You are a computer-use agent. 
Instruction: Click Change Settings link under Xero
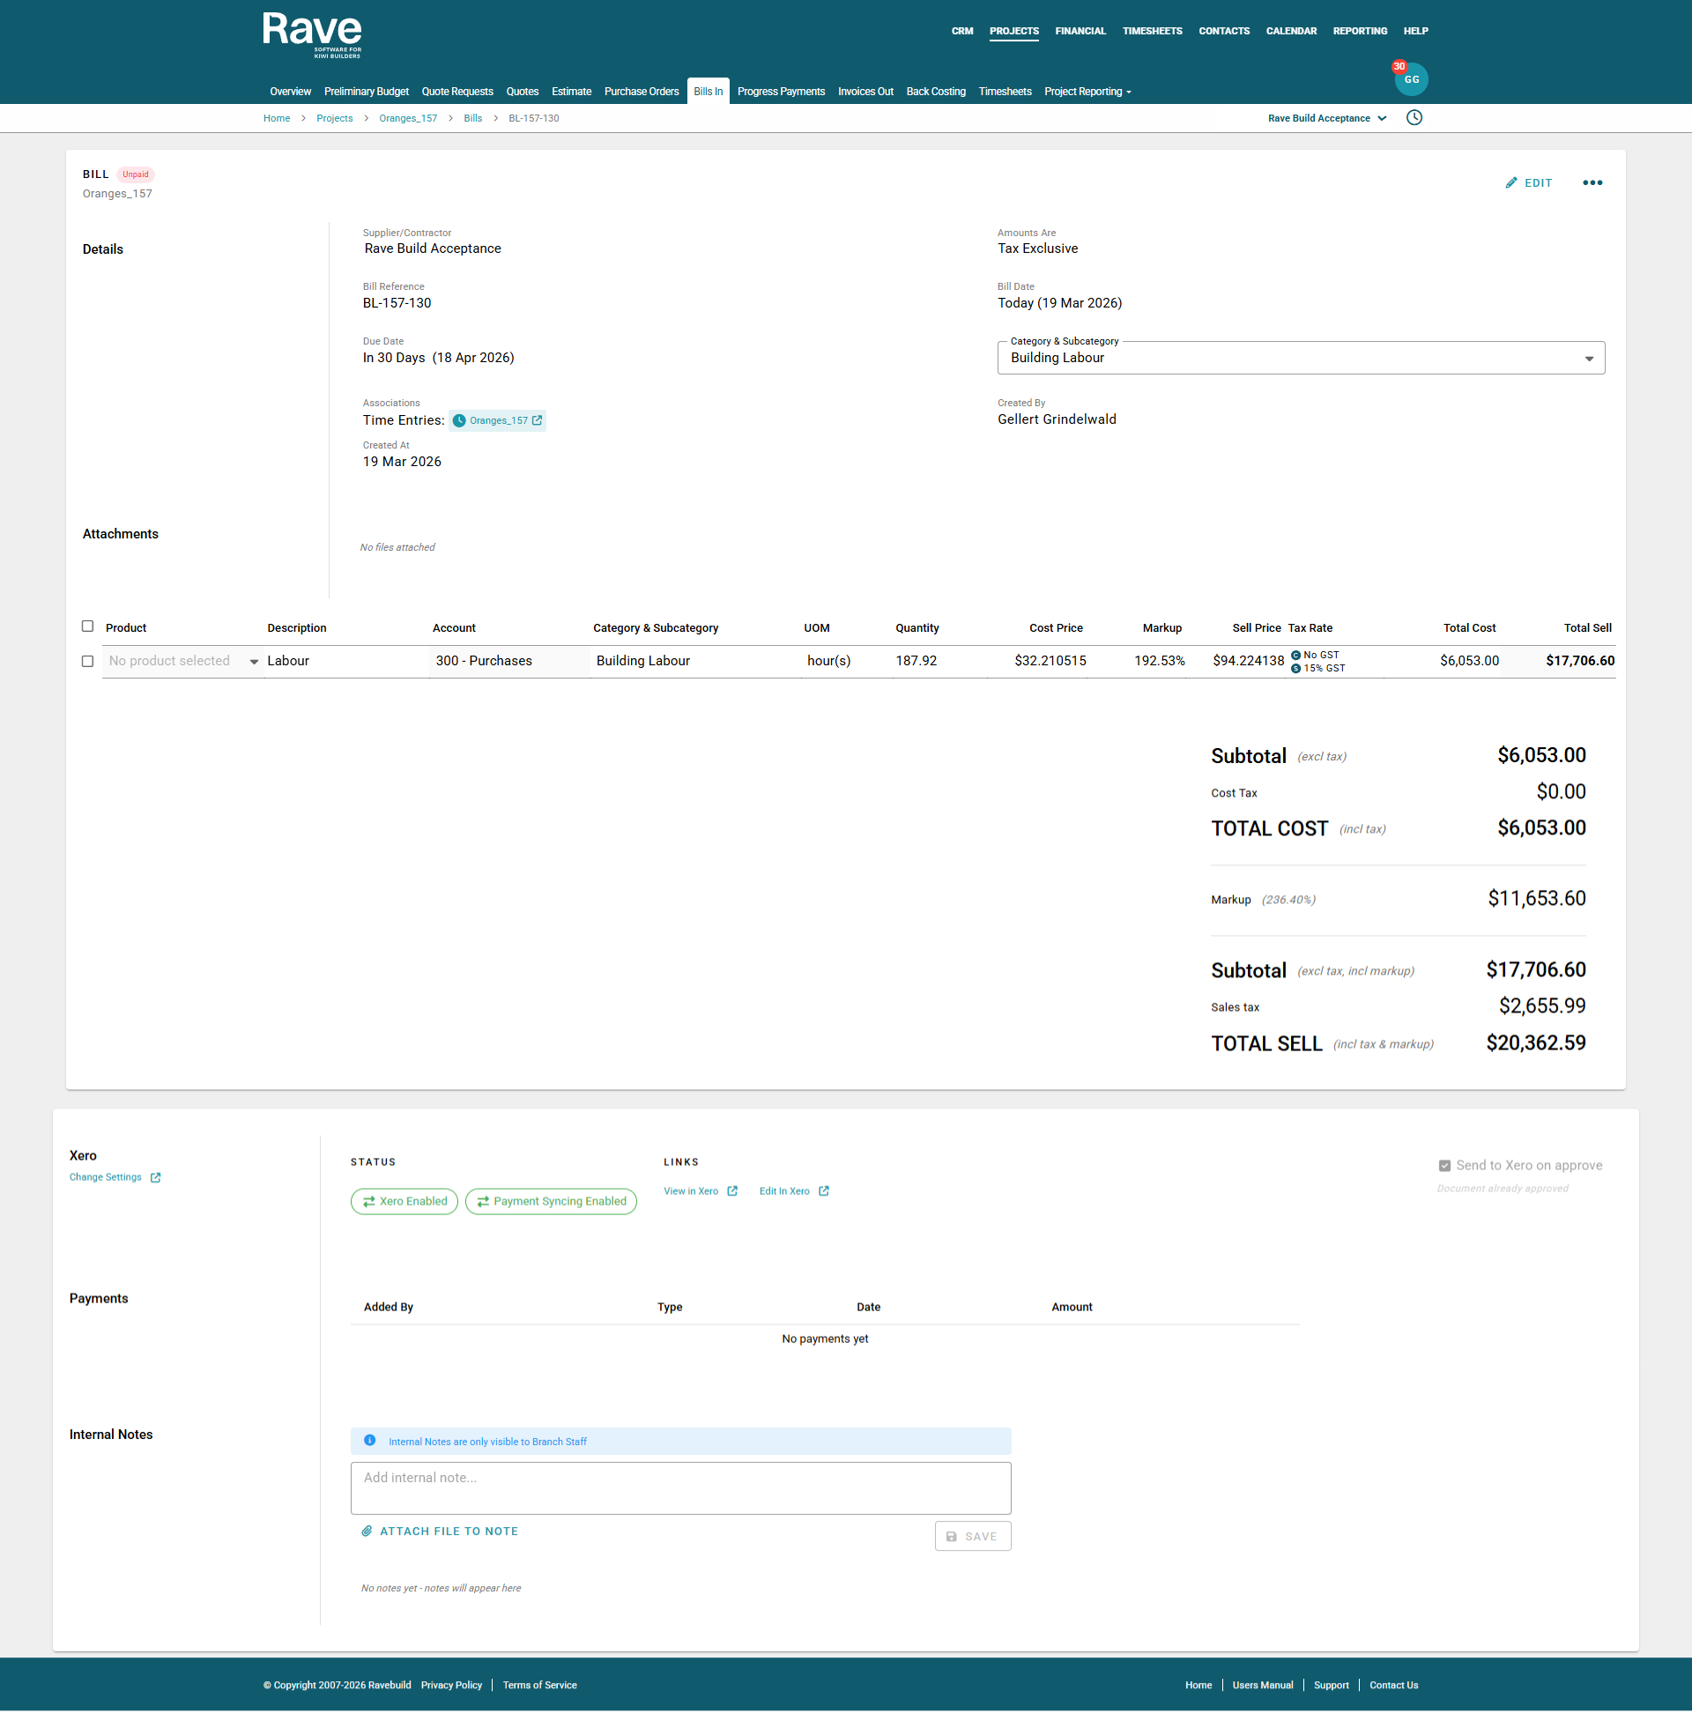[x=106, y=1176]
